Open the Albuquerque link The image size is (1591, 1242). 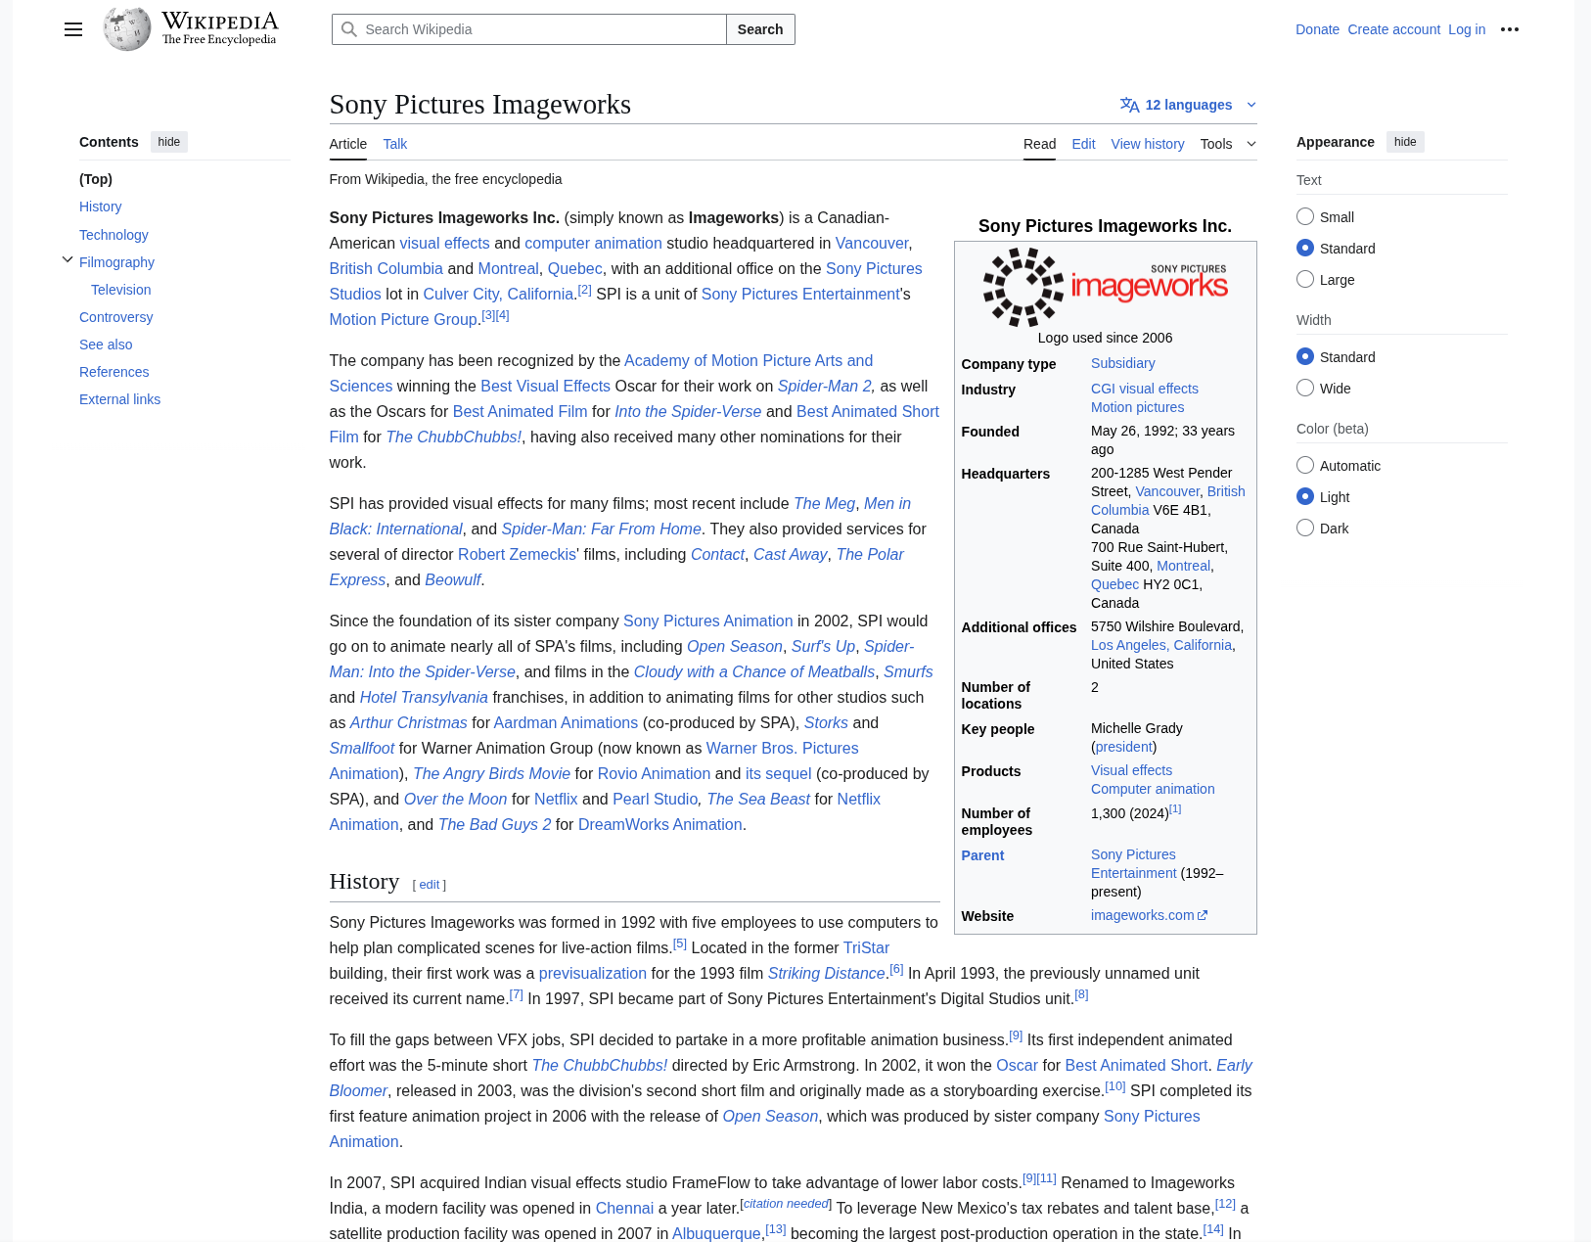point(716,1233)
